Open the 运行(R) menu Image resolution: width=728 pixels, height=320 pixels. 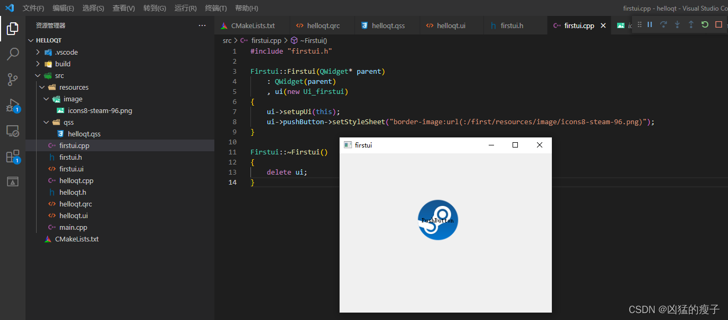click(x=185, y=8)
